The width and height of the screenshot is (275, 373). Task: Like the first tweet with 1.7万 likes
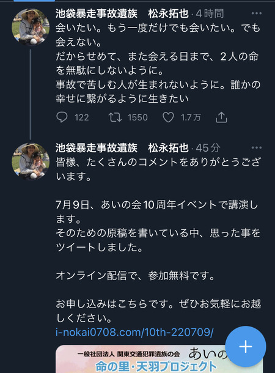coord(168,117)
